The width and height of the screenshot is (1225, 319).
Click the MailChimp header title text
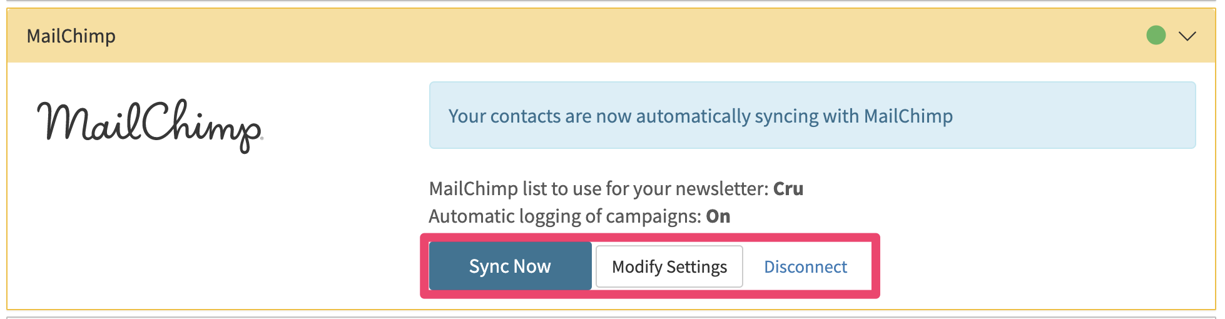coord(71,36)
